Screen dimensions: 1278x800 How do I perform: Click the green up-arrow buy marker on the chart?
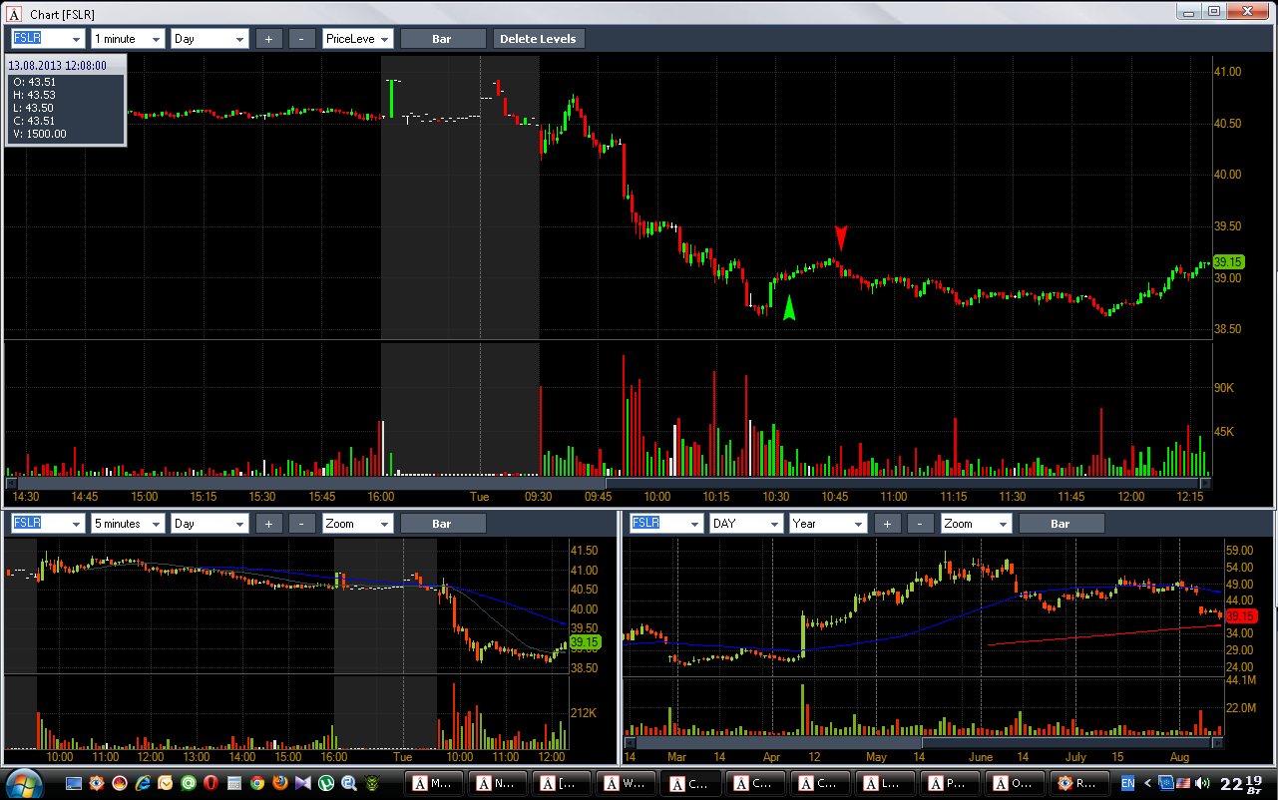[789, 308]
